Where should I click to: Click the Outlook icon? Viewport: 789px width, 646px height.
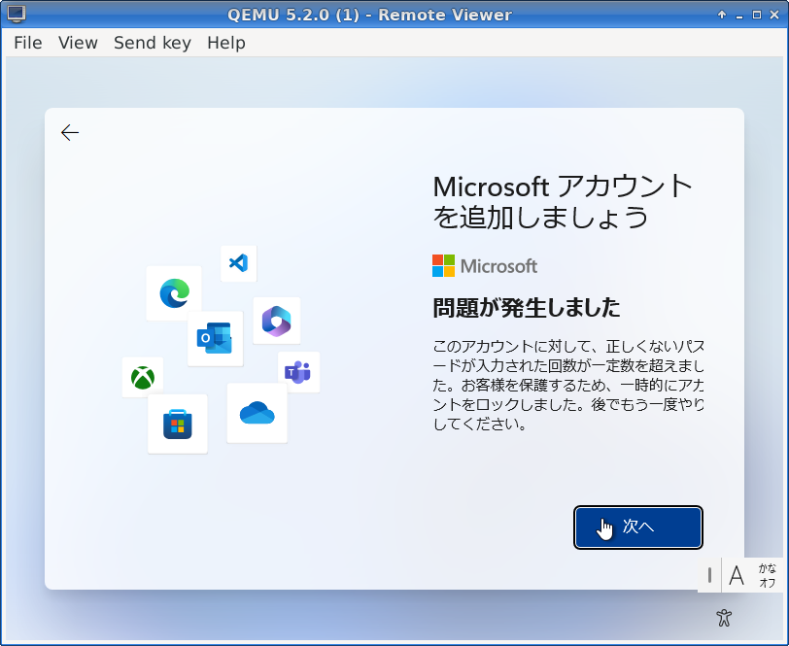pos(215,338)
